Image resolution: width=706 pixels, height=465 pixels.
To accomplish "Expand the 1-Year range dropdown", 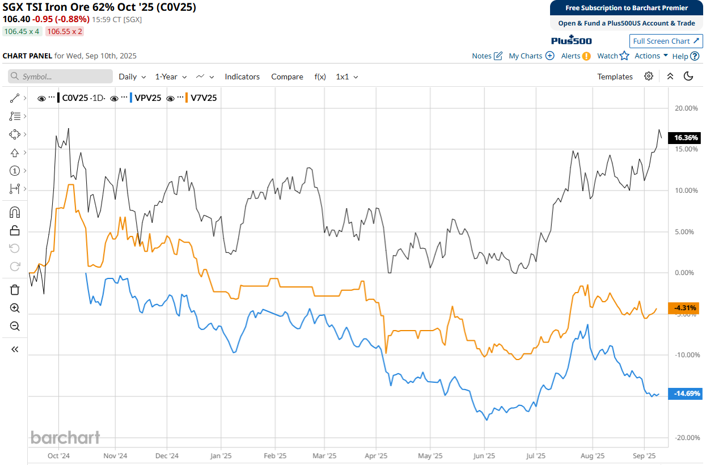I will tap(171, 77).
